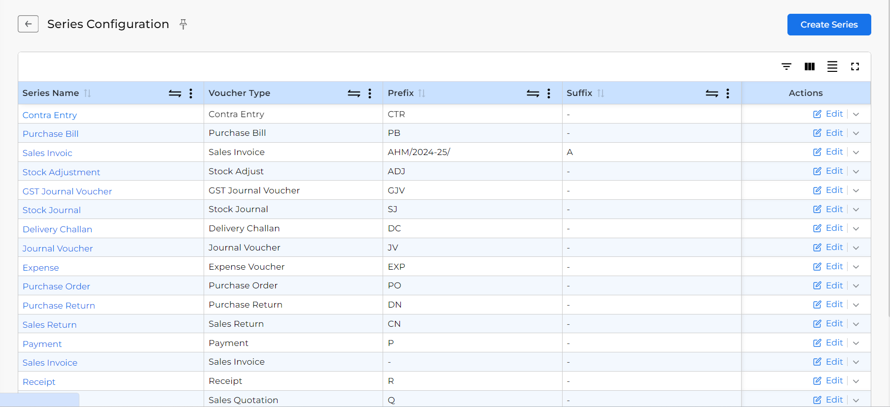Edit the Journal Voucher series

(828, 247)
